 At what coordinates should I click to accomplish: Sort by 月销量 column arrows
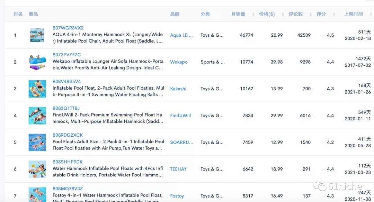253,14
